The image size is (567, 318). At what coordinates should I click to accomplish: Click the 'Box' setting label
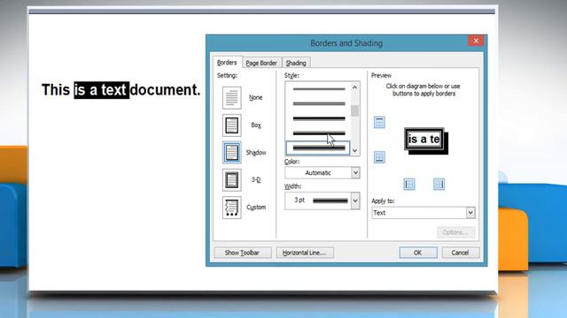point(256,125)
